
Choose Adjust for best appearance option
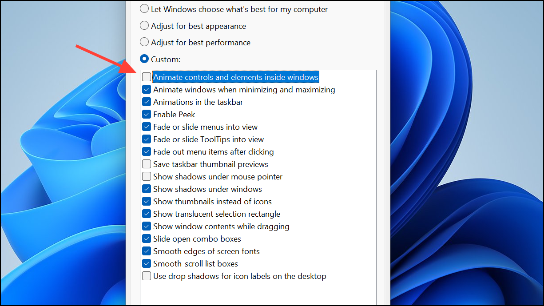[x=144, y=25]
